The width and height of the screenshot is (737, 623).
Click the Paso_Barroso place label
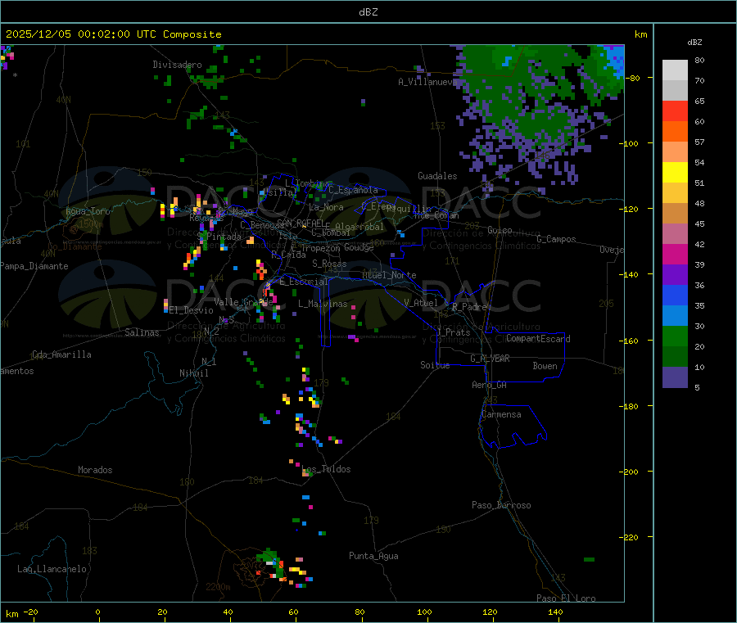pos(501,505)
